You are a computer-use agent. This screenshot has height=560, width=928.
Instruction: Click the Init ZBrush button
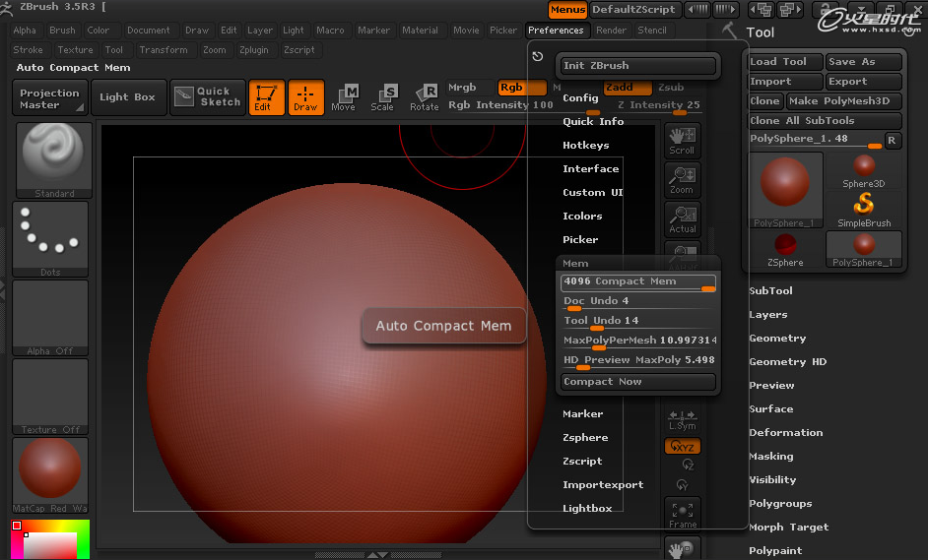638,66
